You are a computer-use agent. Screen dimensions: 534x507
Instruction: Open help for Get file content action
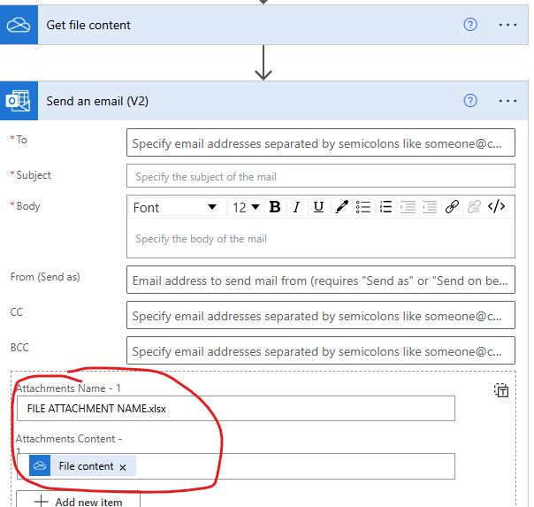470,25
